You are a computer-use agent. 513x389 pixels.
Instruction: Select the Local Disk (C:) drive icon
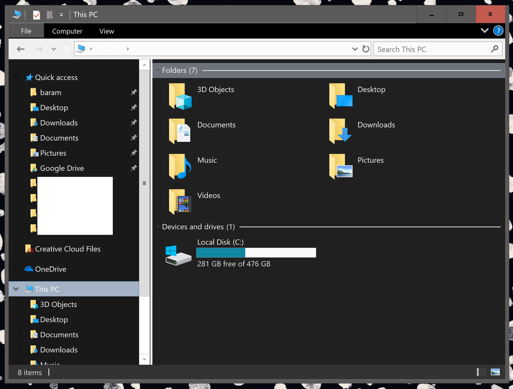(178, 255)
